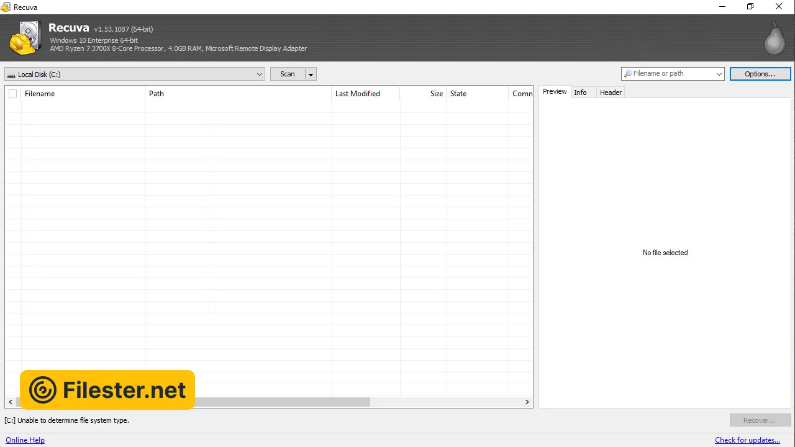
Task: Click the Local Disk drive icon
Action: click(11, 74)
